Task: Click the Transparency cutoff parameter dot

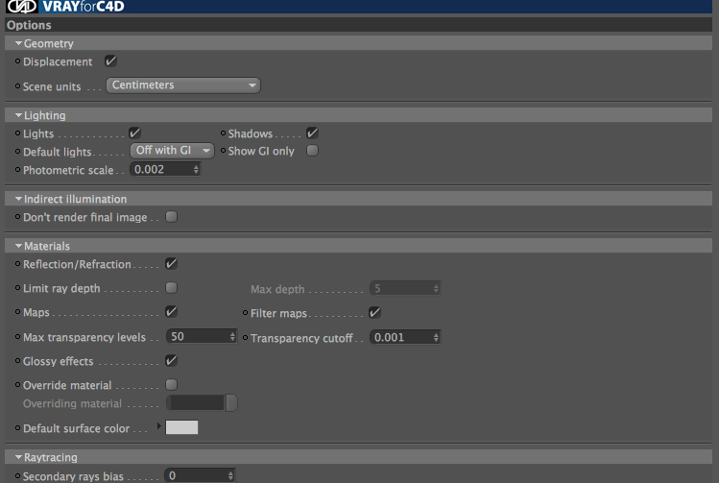Action: coord(246,338)
